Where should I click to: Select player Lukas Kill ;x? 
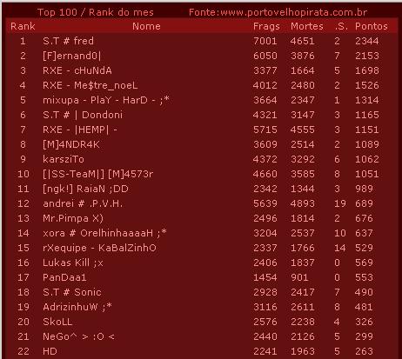[73, 263]
